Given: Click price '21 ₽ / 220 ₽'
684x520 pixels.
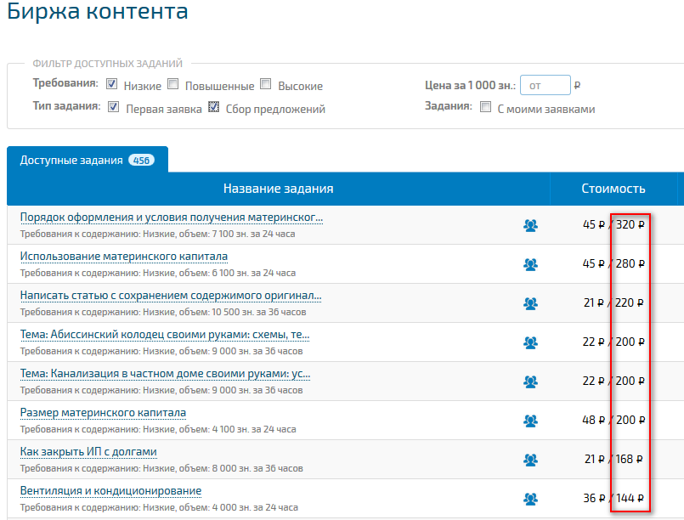Looking at the screenshot, I should click(x=613, y=302).
